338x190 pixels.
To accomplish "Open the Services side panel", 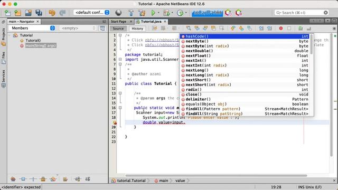I will pos(4,79).
